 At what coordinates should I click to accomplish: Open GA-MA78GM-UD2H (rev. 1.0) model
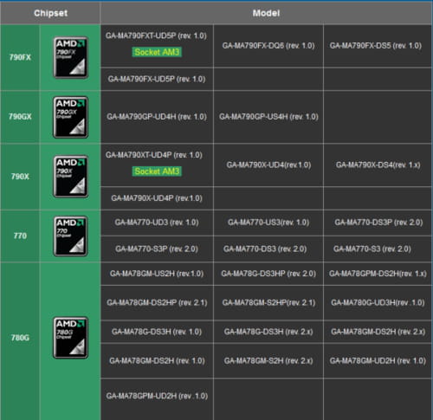[378, 361]
